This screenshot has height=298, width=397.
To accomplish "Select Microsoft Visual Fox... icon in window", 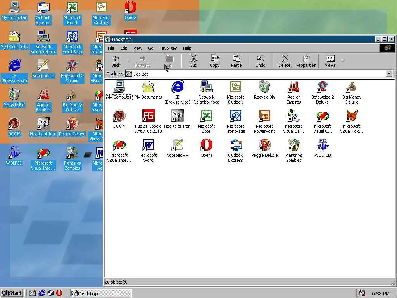I will 352,121.
